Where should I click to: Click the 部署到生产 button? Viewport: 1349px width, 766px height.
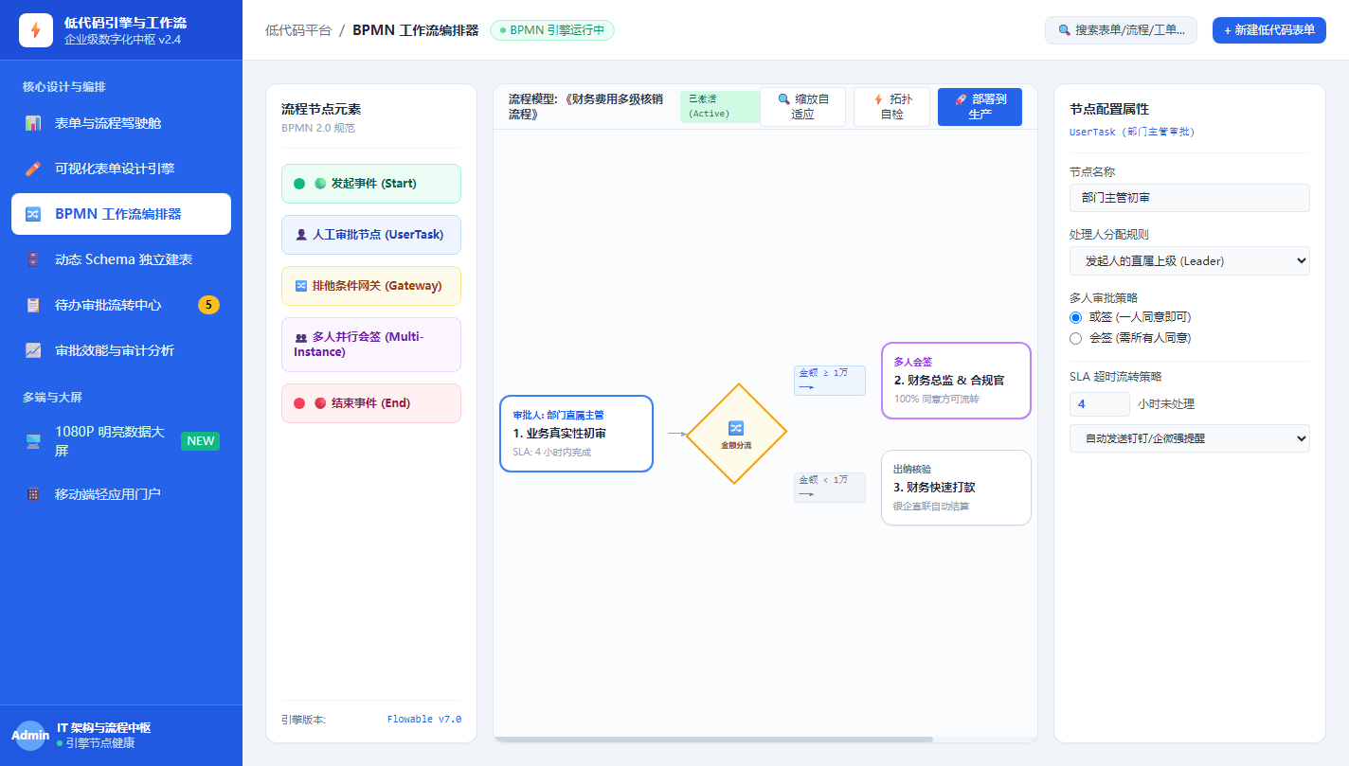(x=980, y=107)
